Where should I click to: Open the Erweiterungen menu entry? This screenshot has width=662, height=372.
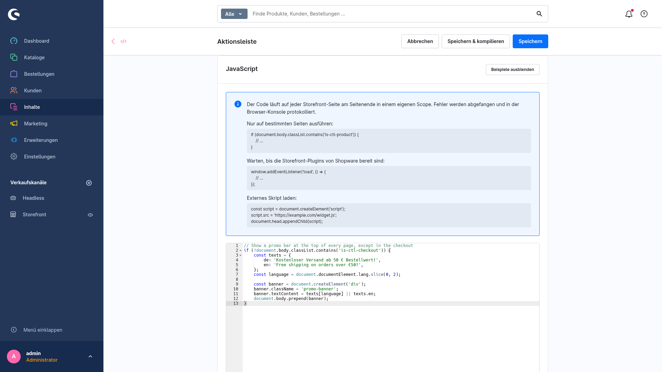[x=52, y=140]
